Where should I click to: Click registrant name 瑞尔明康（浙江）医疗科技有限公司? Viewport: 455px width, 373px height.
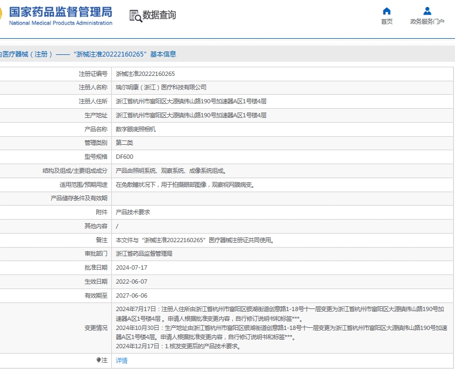(161, 87)
